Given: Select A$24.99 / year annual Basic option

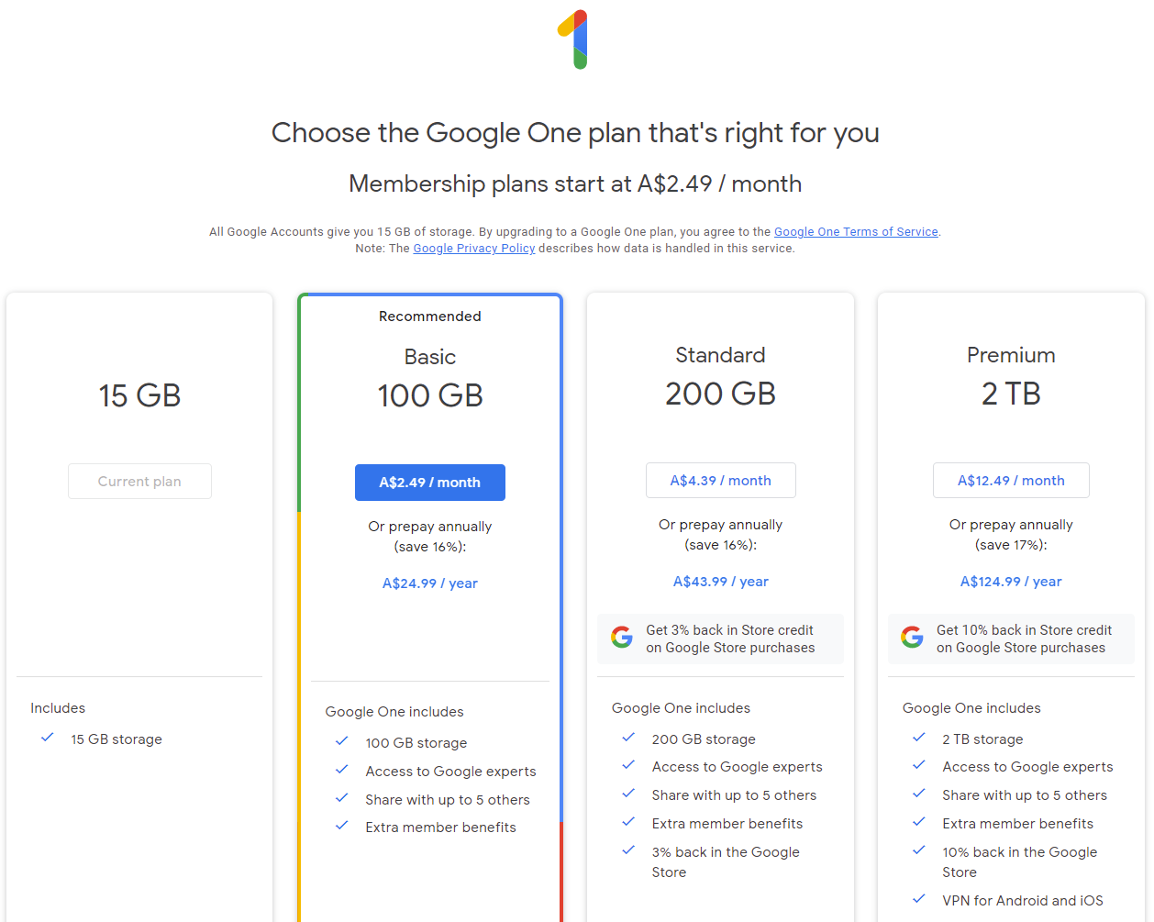Looking at the screenshot, I should point(430,583).
